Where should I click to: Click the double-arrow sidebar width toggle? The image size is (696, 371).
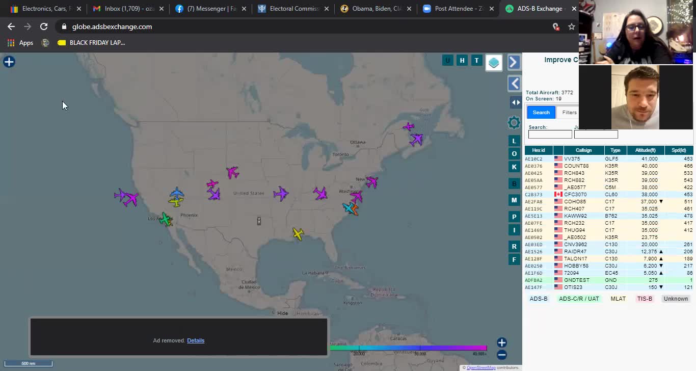(x=516, y=102)
